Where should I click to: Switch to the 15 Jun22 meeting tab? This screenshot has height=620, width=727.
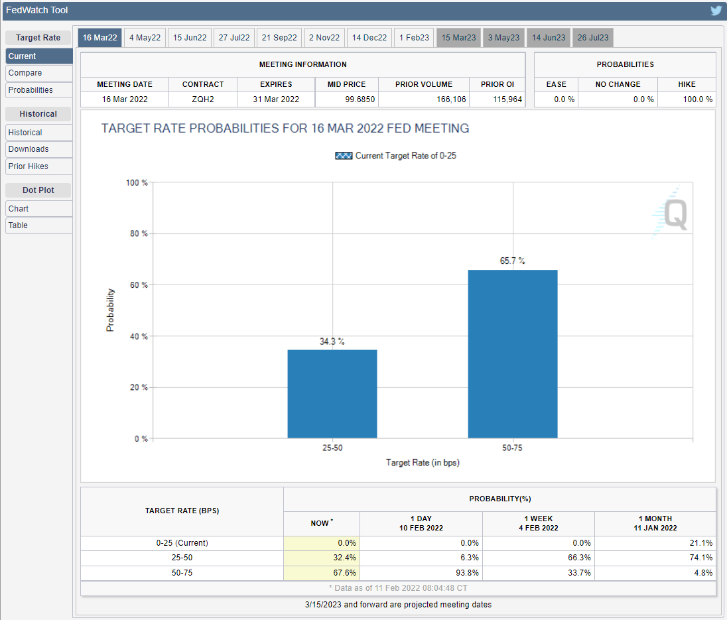click(190, 38)
